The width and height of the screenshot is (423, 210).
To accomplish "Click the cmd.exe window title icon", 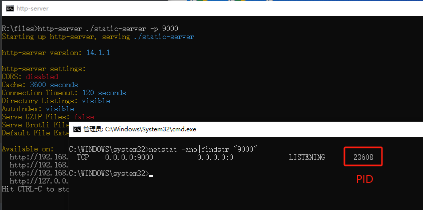I will click(x=77, y=129).
